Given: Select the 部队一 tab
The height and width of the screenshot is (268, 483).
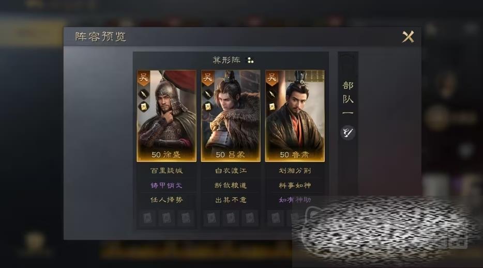Looking at the screenshot, I should click(x=348, y=99).
